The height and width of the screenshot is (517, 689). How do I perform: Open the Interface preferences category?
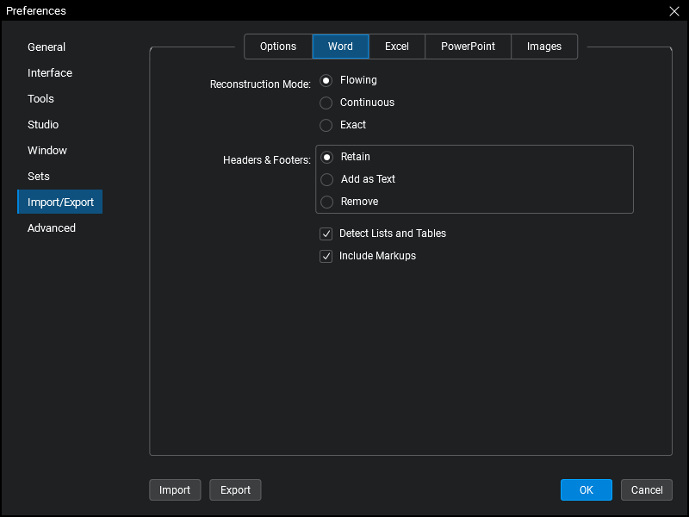(x=50, y=73)
